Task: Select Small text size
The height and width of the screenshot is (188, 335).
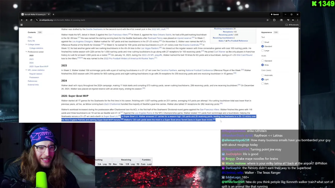Action: 263,42
